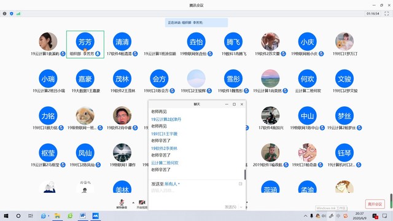Open the Action Center notification icon
The width and height of the screenshot is (393, 221).
[384, 215]
